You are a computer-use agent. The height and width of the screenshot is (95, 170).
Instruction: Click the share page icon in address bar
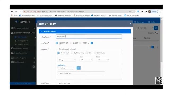tap(130, 12)
